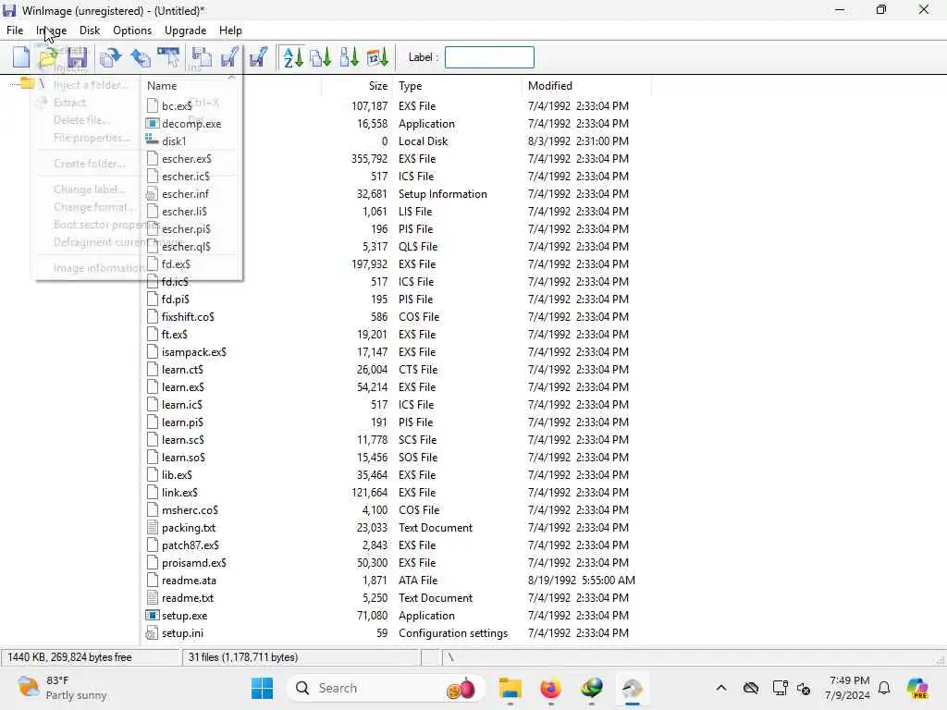The image size is (947, 710).
Task: Select the file link.ex$
Action: [x=180, y=492]
